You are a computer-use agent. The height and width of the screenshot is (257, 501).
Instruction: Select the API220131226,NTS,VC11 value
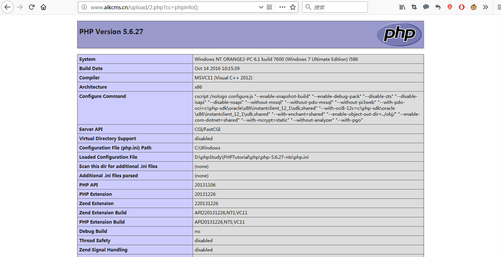click(221, 213)
